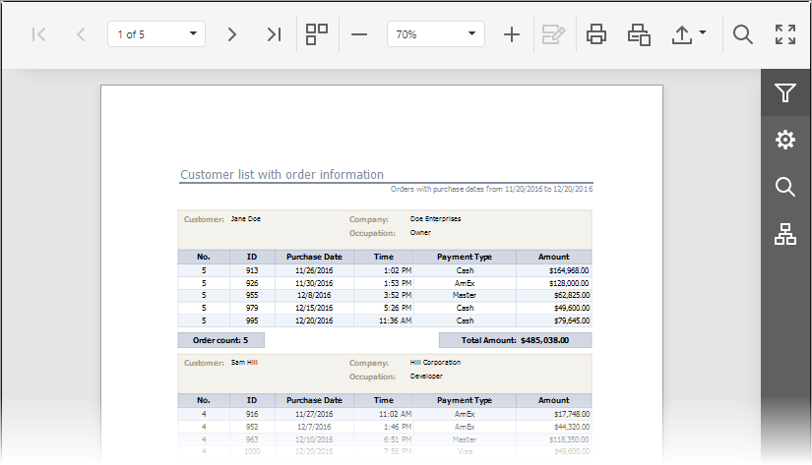Print the report
The image size is (812, 465).
(596, 34)
